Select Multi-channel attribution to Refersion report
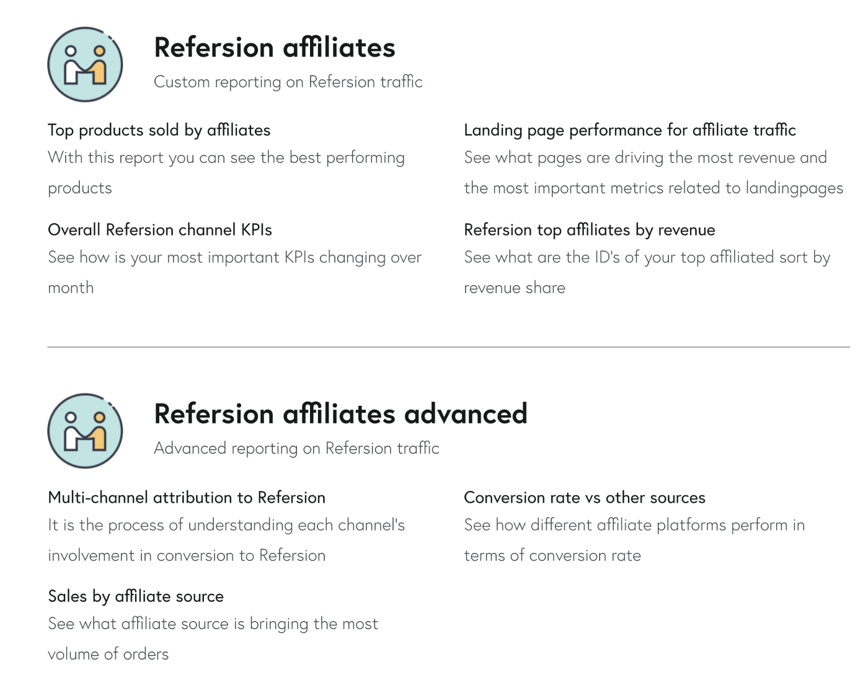 [x=187, y=498]
